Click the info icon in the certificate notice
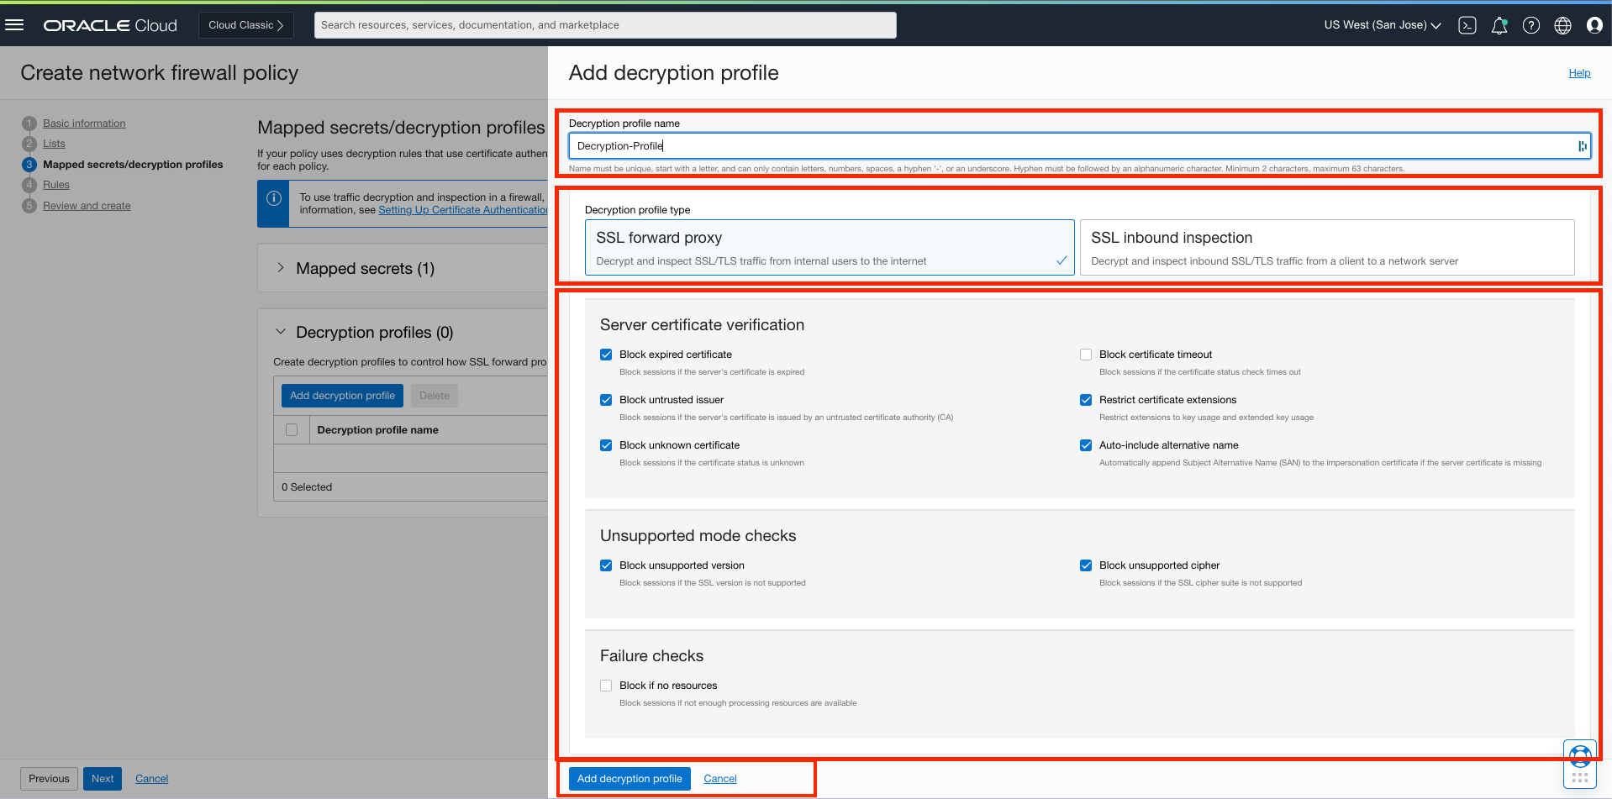 click(x=274, y=197)
